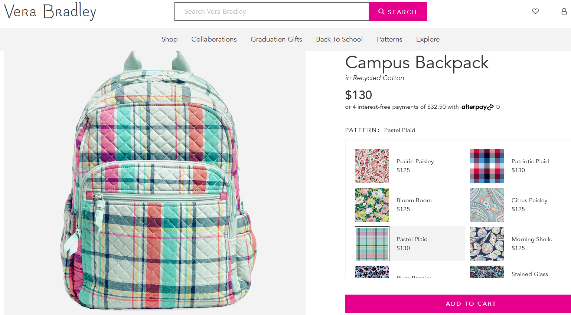Click the Search Vera Bradley input field

(272, 12)
